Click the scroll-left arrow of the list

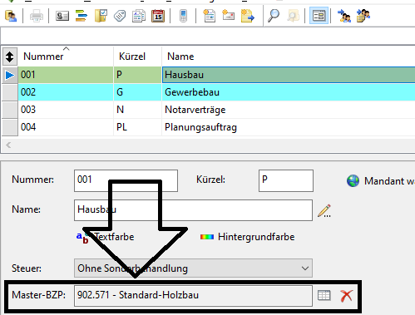click(x=8, y=145)
